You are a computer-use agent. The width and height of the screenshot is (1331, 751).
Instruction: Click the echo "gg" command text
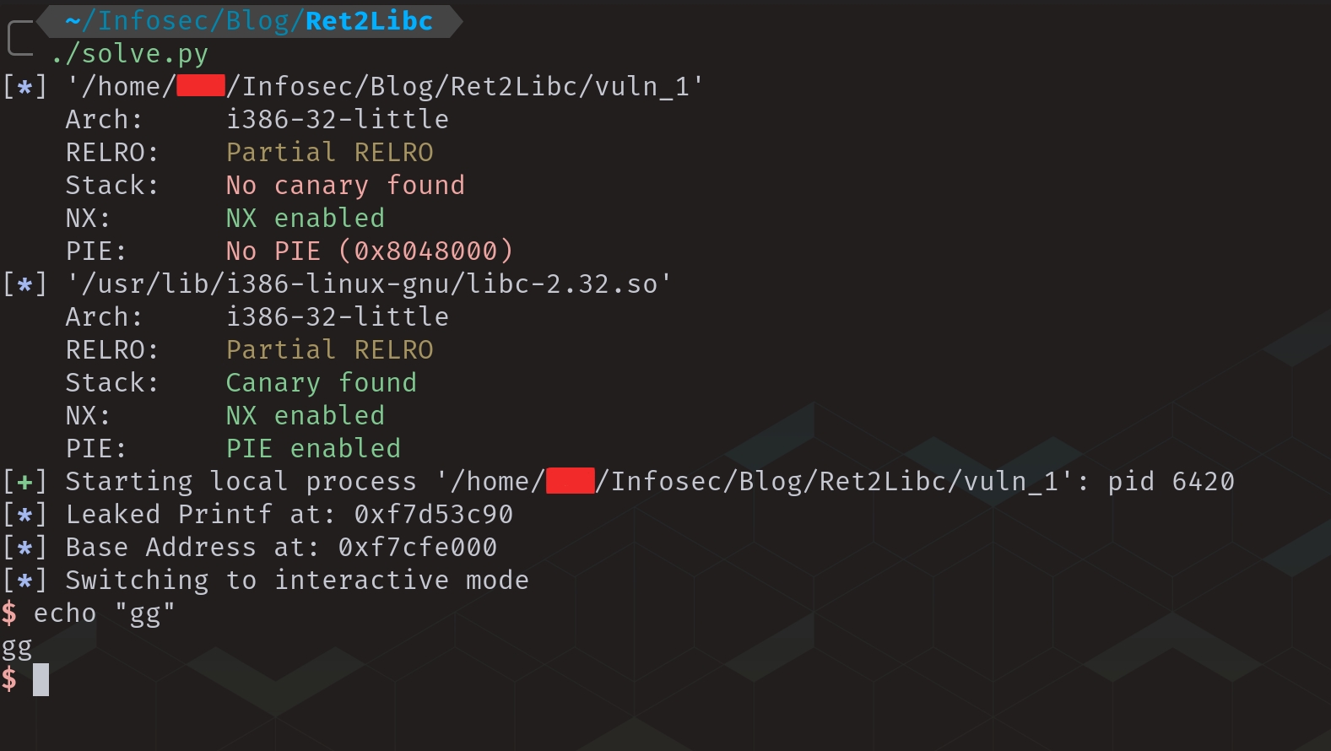104,613
